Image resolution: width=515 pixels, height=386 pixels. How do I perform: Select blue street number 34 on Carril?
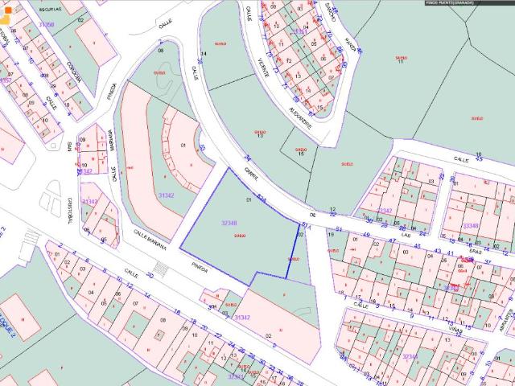[248, 158]
